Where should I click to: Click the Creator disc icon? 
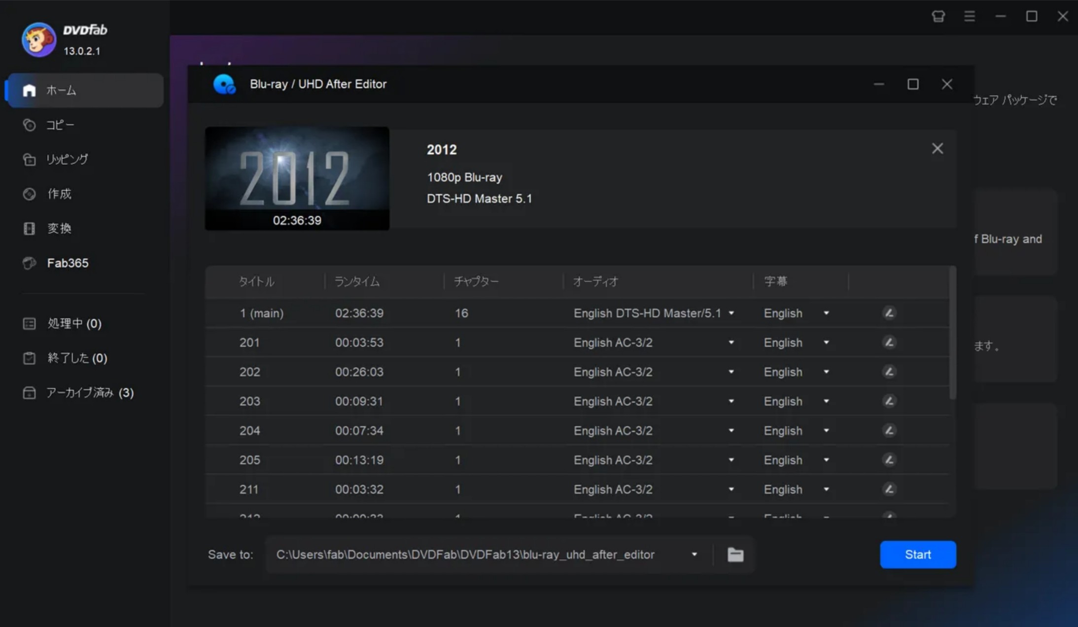click(x=29, y=194)
